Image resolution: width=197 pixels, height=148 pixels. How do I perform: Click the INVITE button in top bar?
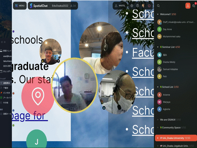120,6
